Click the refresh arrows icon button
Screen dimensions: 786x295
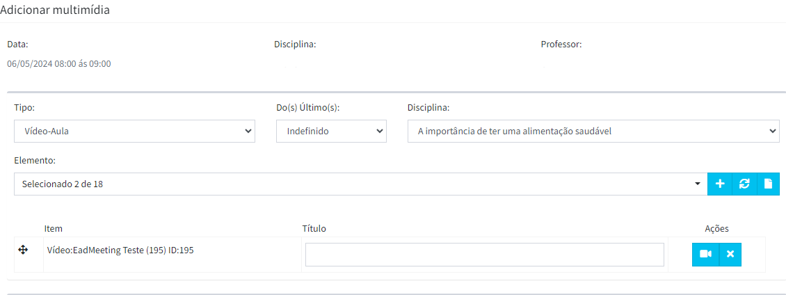[744, 184]
